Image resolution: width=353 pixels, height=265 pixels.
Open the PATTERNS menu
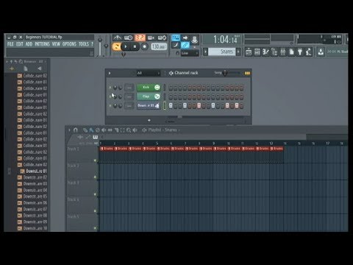[x=42, y=44]
